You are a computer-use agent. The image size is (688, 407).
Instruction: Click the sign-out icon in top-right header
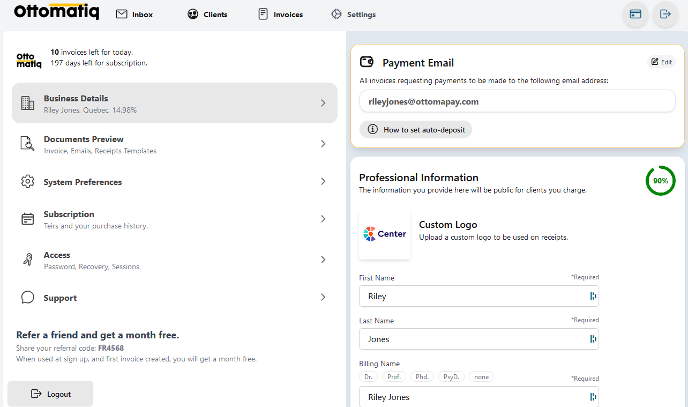(x=665, y=14)
